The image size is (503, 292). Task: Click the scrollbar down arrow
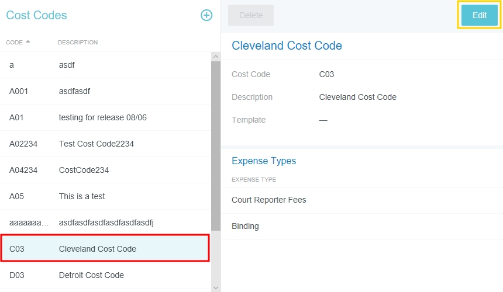(216, 287)
